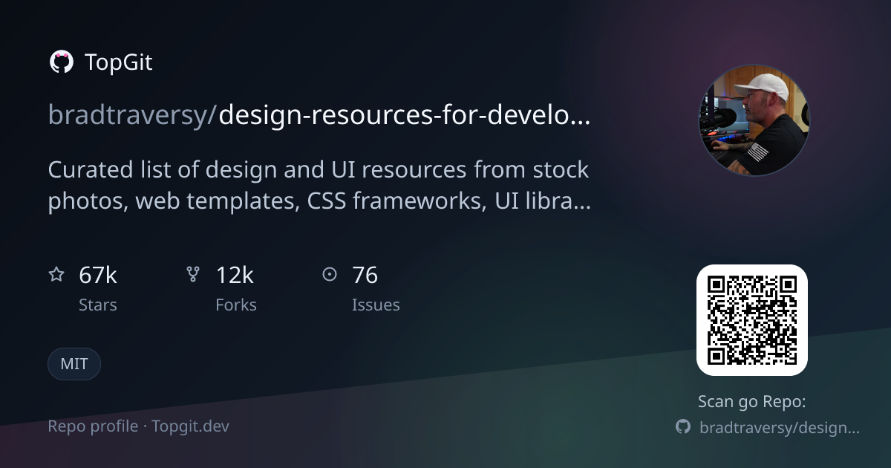Click the TopGit brand text

tap(119, 62)
